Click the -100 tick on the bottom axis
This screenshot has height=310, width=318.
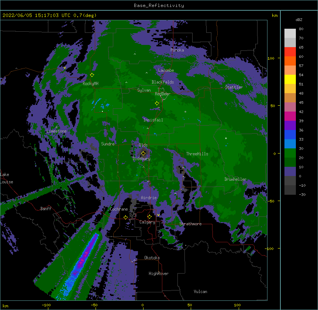point(46,305)
